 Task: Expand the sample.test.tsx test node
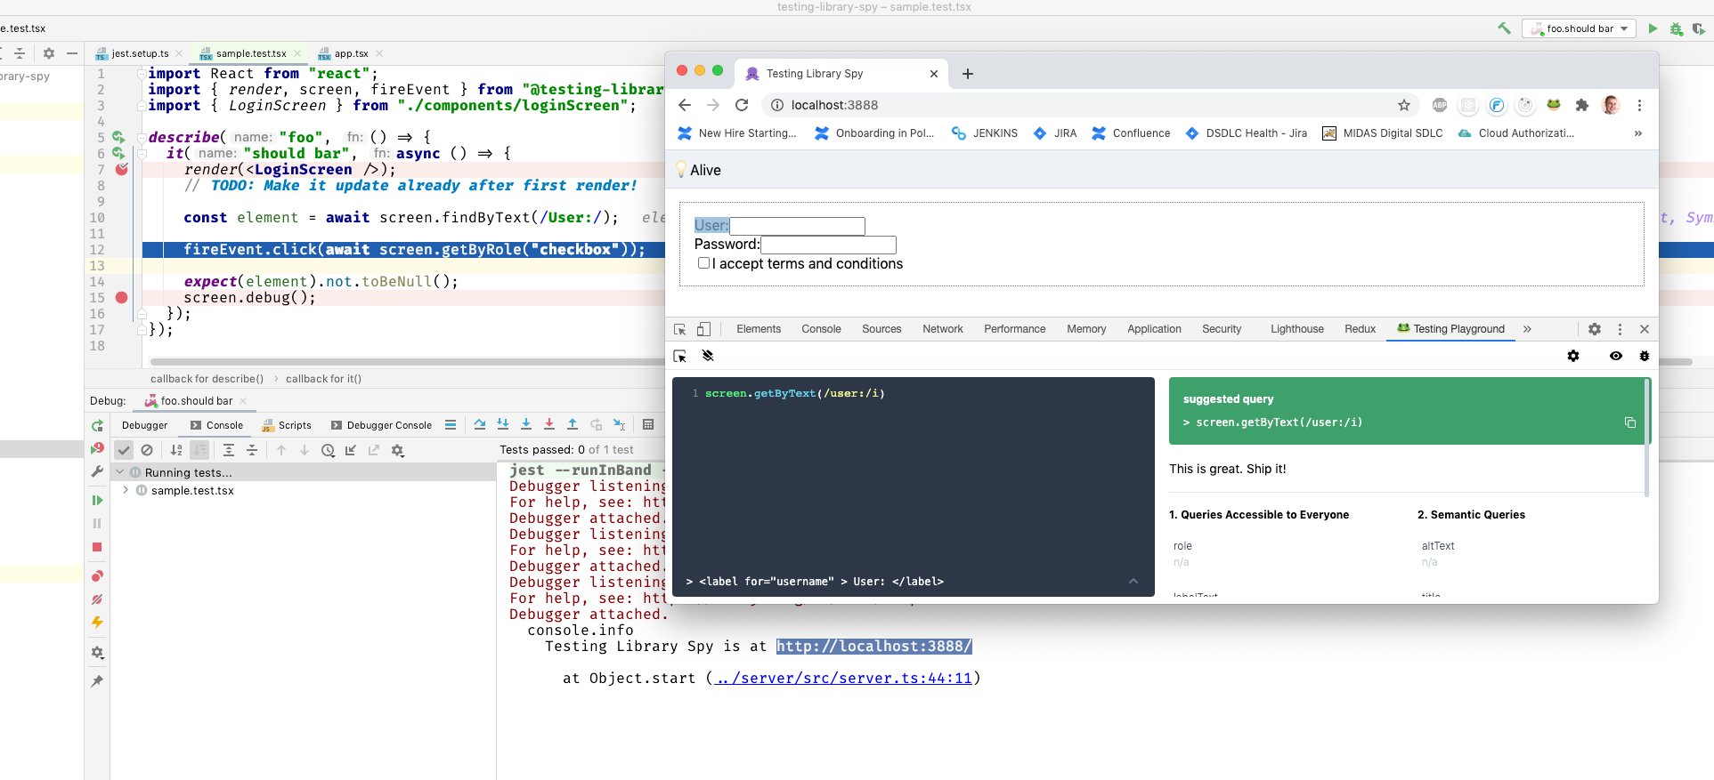coord(126,490)
